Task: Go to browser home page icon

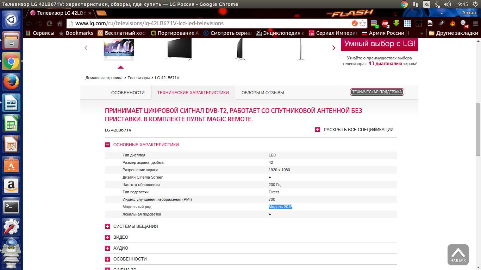Action: click(60, 24)
